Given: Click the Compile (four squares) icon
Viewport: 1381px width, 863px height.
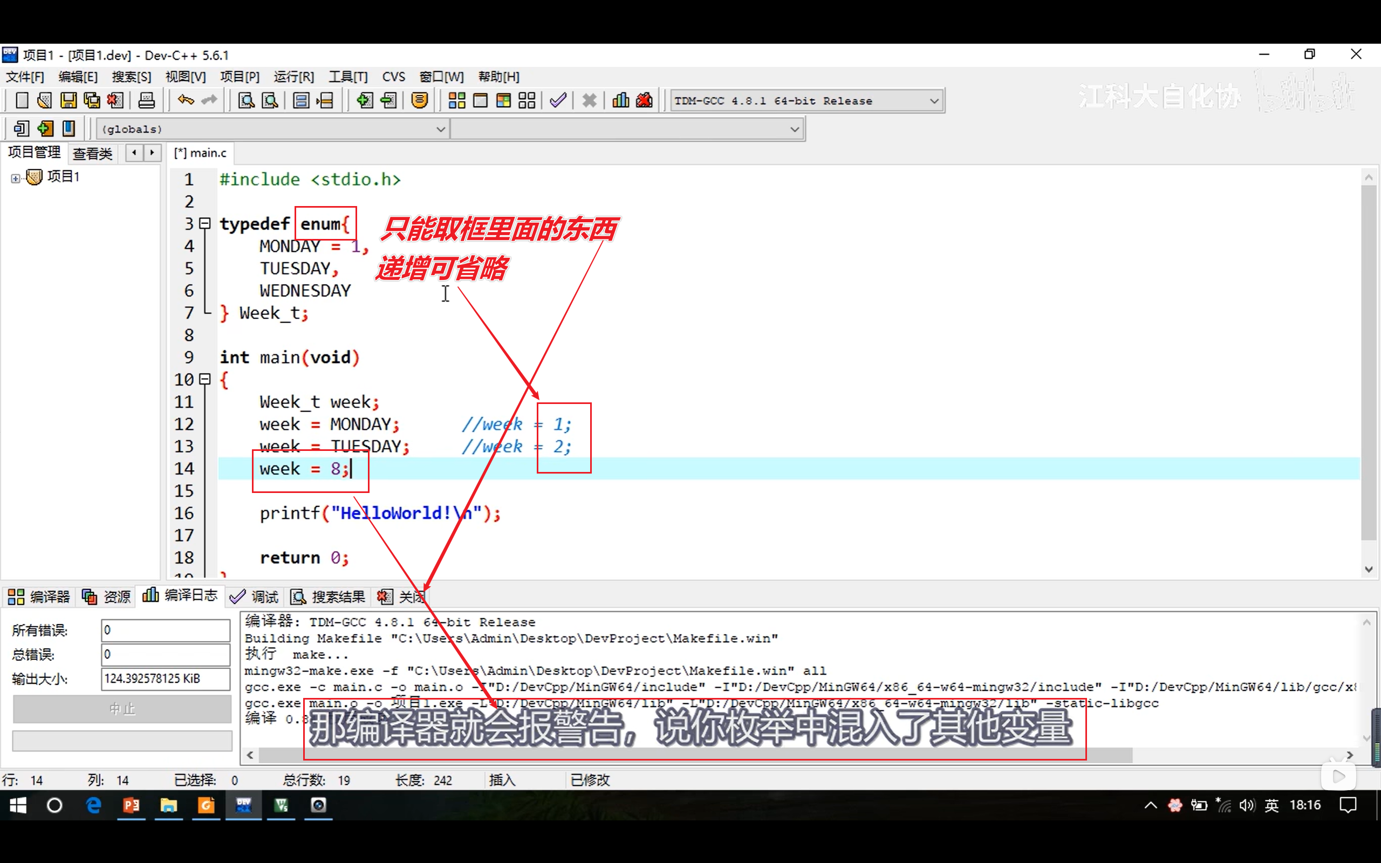Looking at the screenshot, I should tap(456, 101).
